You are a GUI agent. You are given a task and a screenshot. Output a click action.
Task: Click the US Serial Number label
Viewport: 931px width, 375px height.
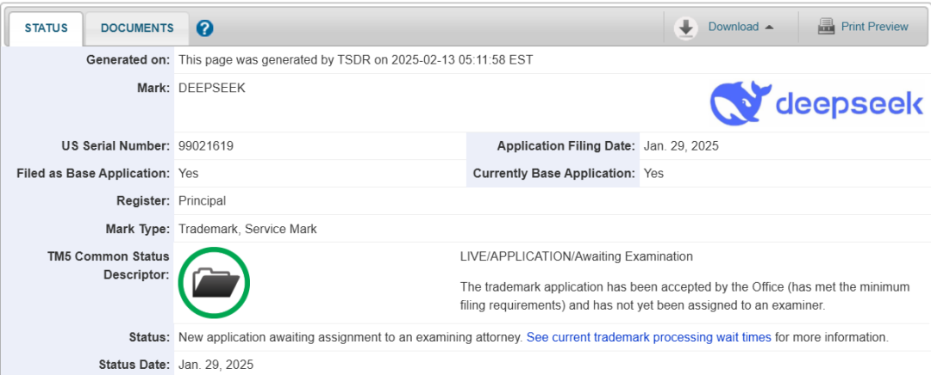pyautogui.click(x=116, y=146)
